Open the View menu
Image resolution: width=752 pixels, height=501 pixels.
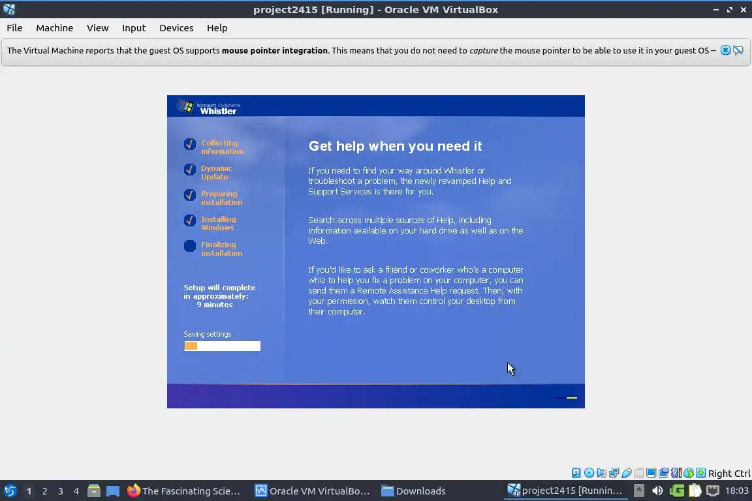tap(97, 28)
